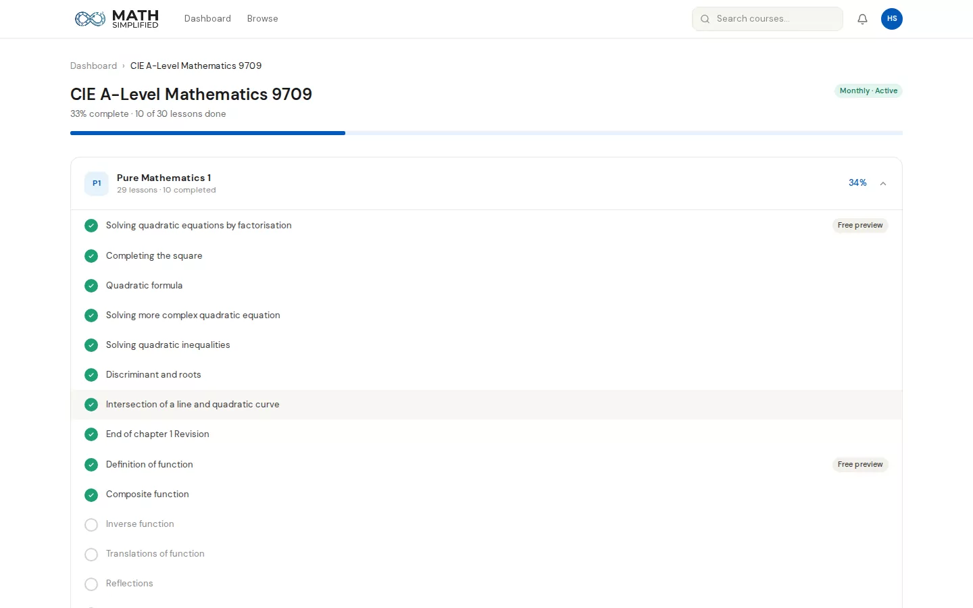This screenshot has width=973, height=608.
Task: Focus the Search courses field
Action: point(768,19)
